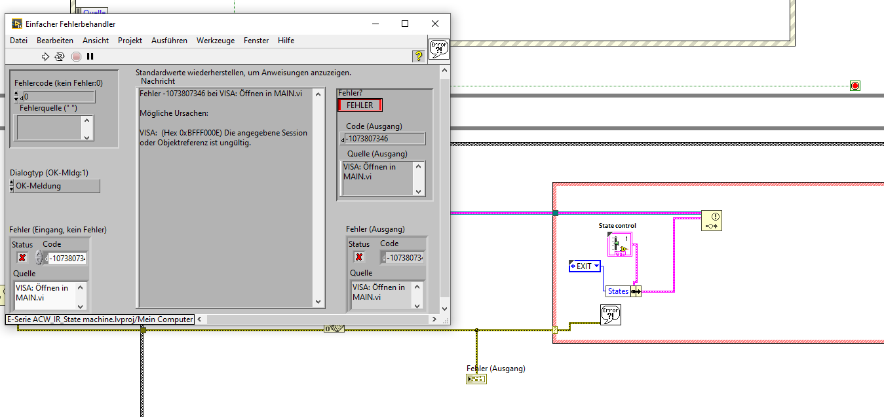Open the Ausführen menu
Image resolution: width=884 pixels, height=417 pixels.
(x=169, y=41)
